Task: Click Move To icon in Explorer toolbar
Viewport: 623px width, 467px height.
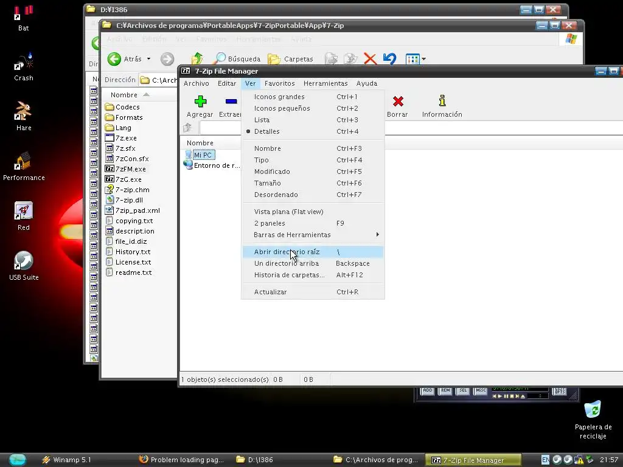Action: coord(331,59)
